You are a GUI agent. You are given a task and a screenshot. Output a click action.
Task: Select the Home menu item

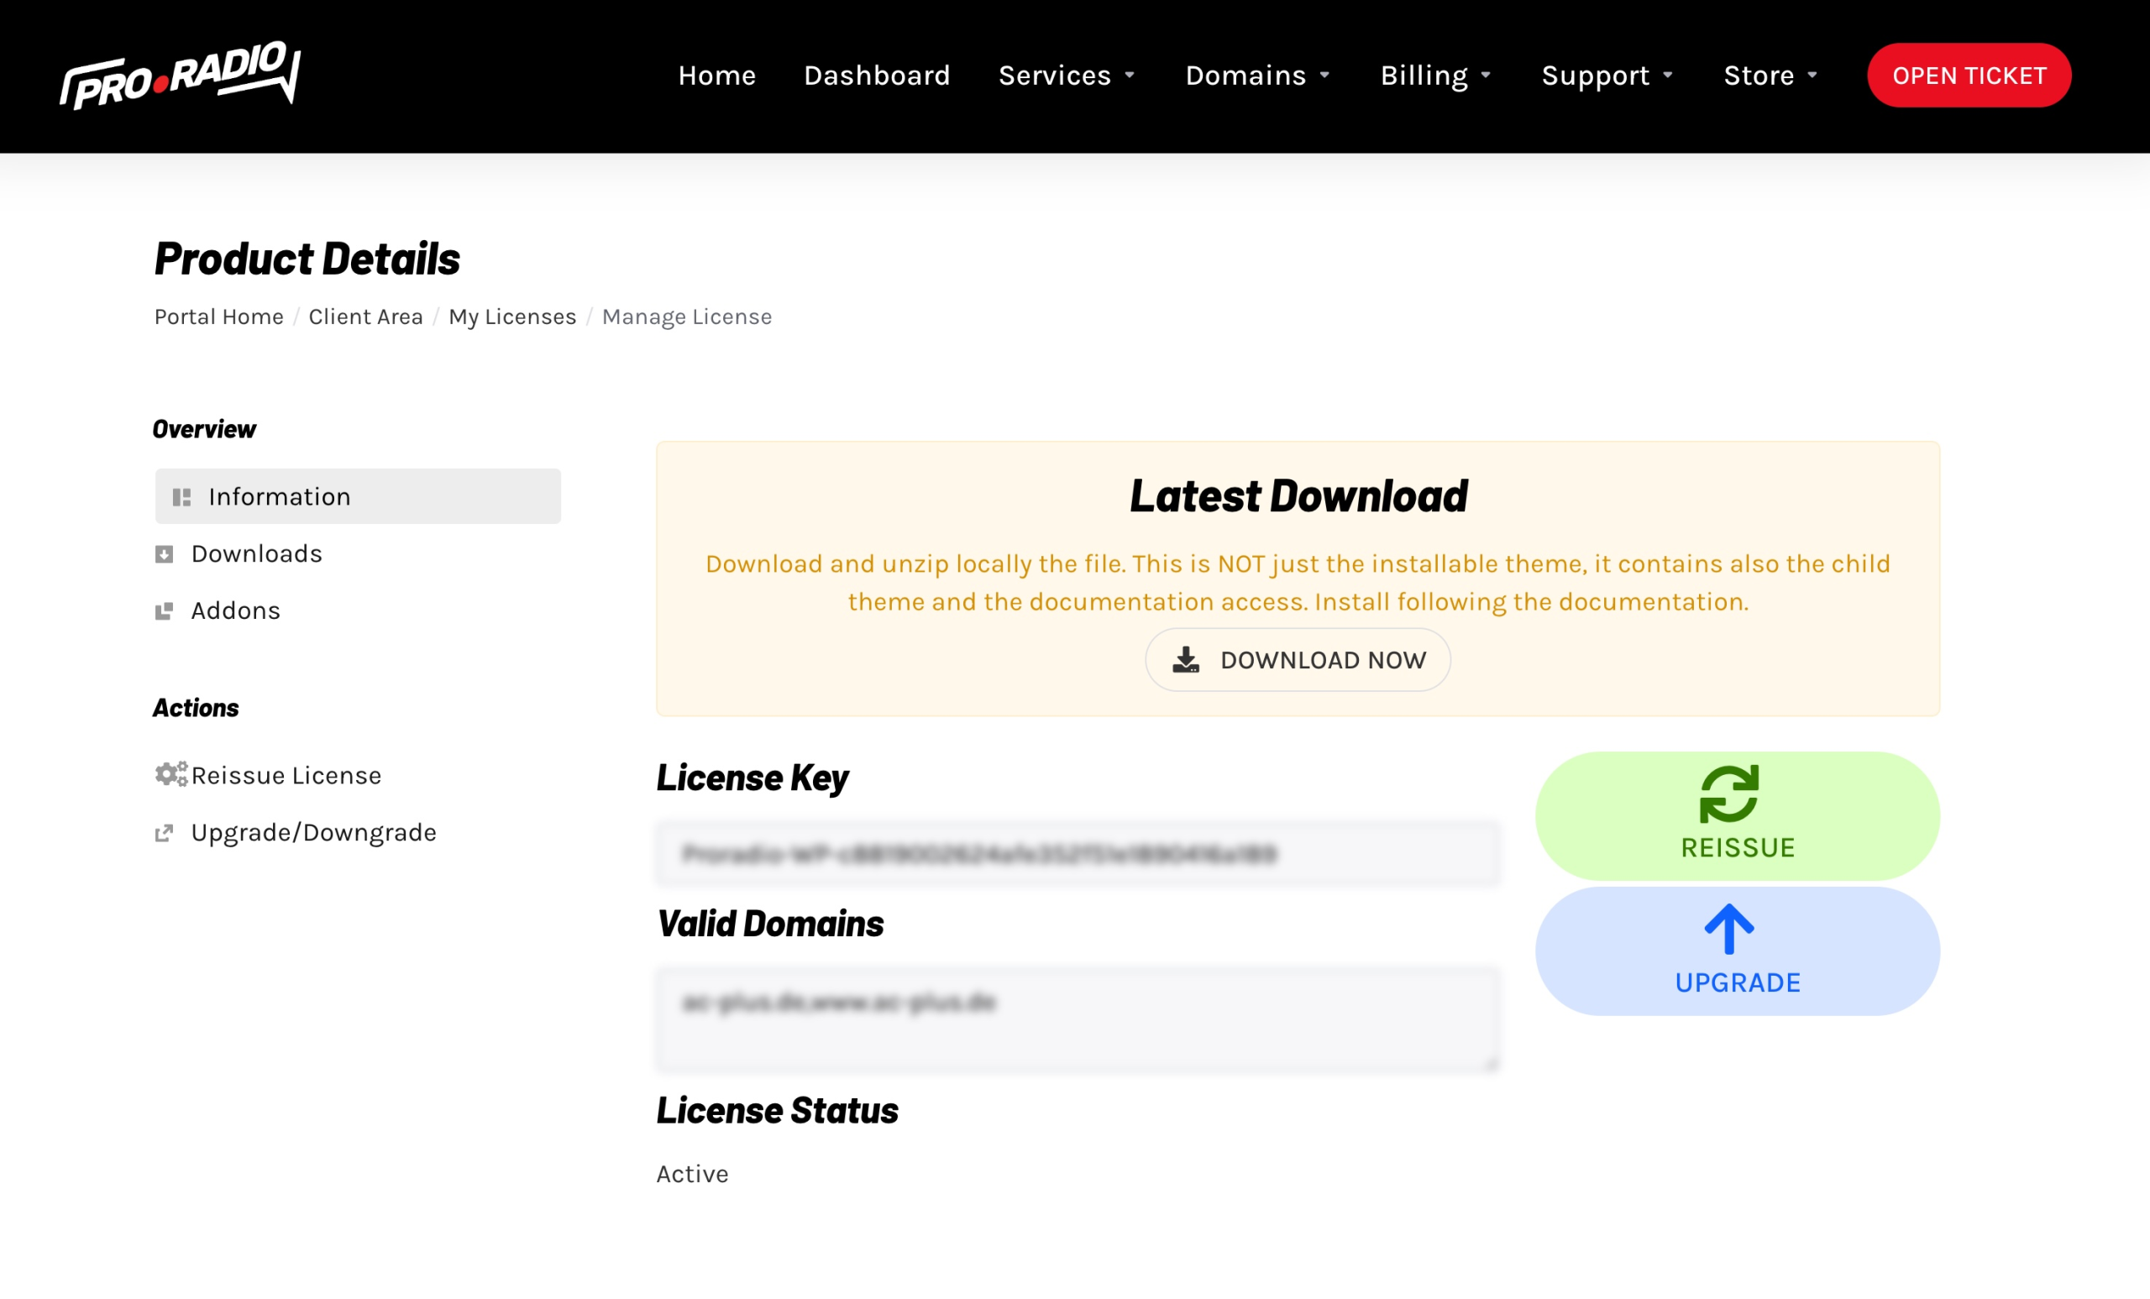pyautogui.click(x=716, y=76)
